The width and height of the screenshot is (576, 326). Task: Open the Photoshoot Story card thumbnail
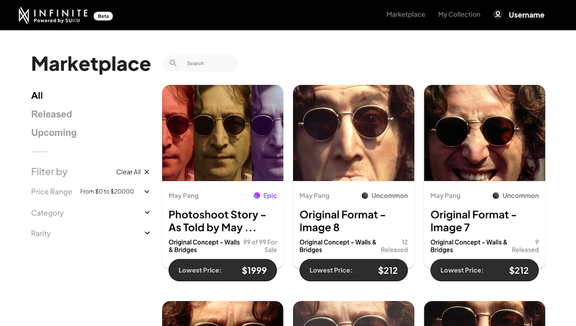tap(223, 133)
